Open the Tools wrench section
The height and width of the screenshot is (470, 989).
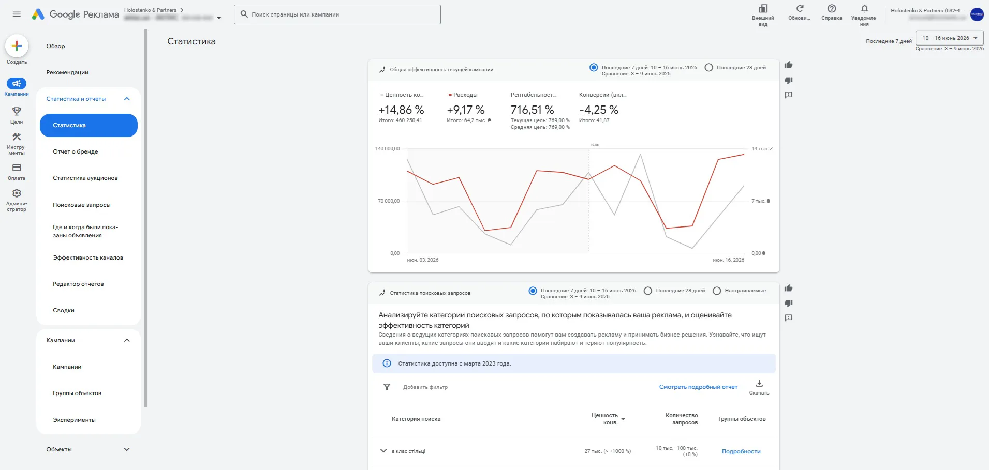coord(17,137)
